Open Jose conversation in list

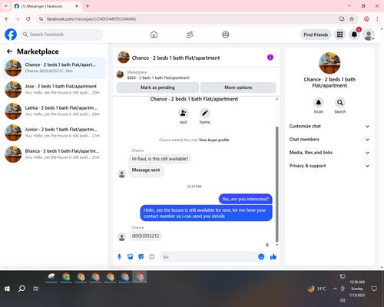click(x=54, y=90)
